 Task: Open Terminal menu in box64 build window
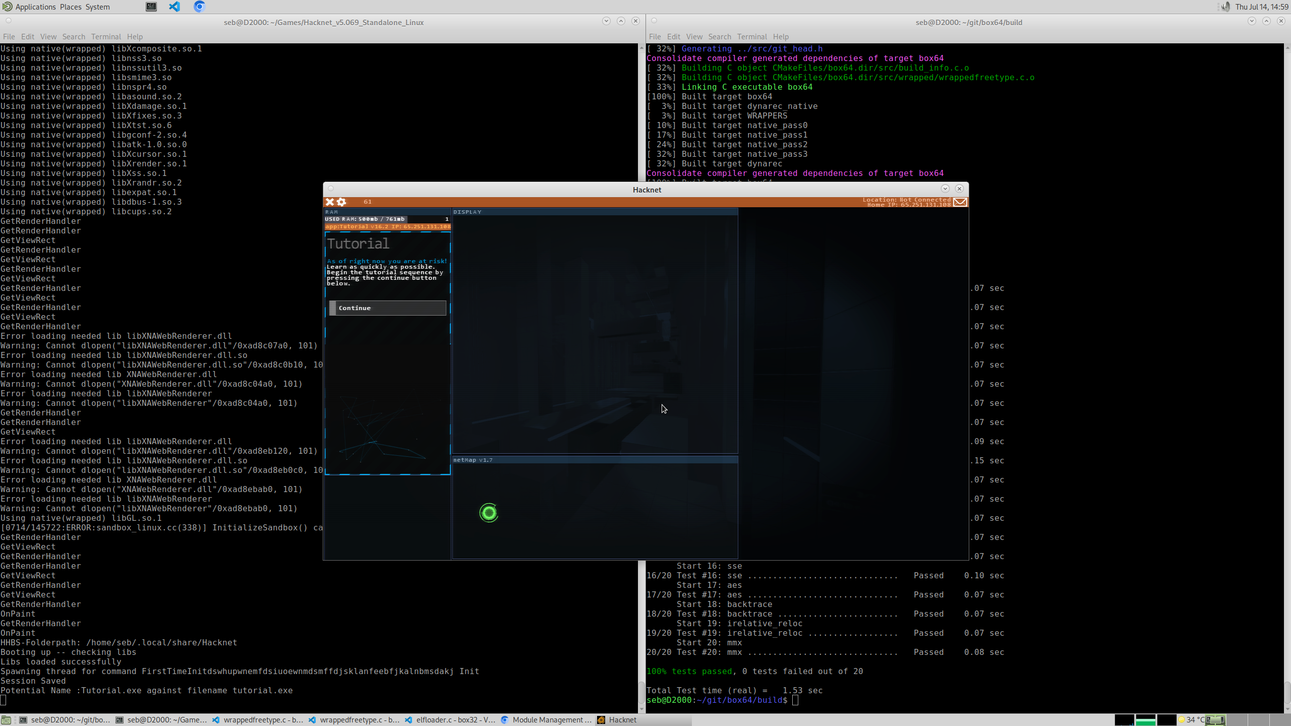(x=751, y=36)
